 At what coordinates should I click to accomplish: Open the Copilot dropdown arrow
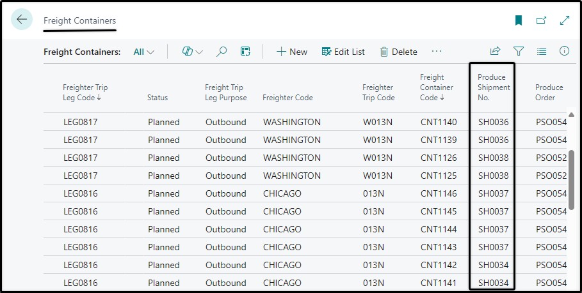199,52
